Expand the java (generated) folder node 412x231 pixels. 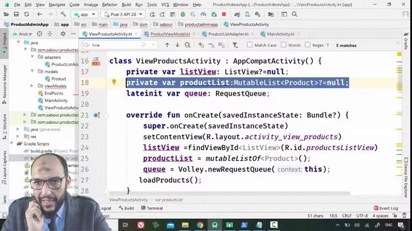18,129
